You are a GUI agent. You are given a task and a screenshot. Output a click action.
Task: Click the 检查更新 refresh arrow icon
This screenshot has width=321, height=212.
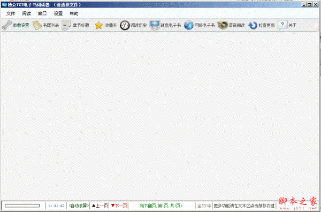pyautogui.click(x=253, y=25)
